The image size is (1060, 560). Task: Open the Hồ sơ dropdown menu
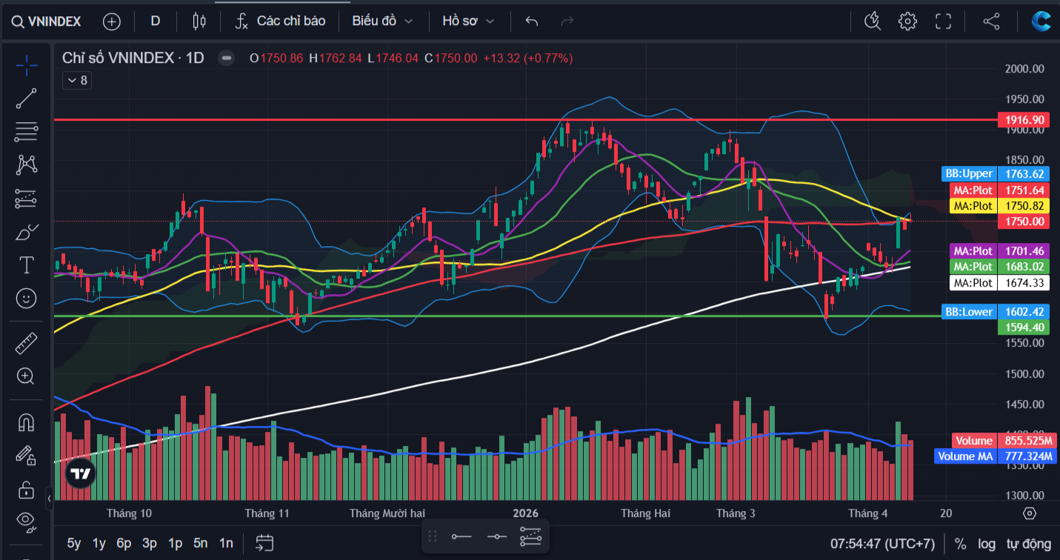(467, 21)
